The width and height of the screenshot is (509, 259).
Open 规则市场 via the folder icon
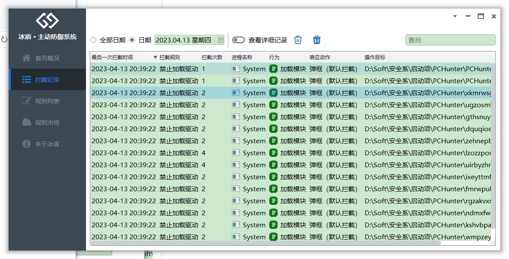[27, 122]
